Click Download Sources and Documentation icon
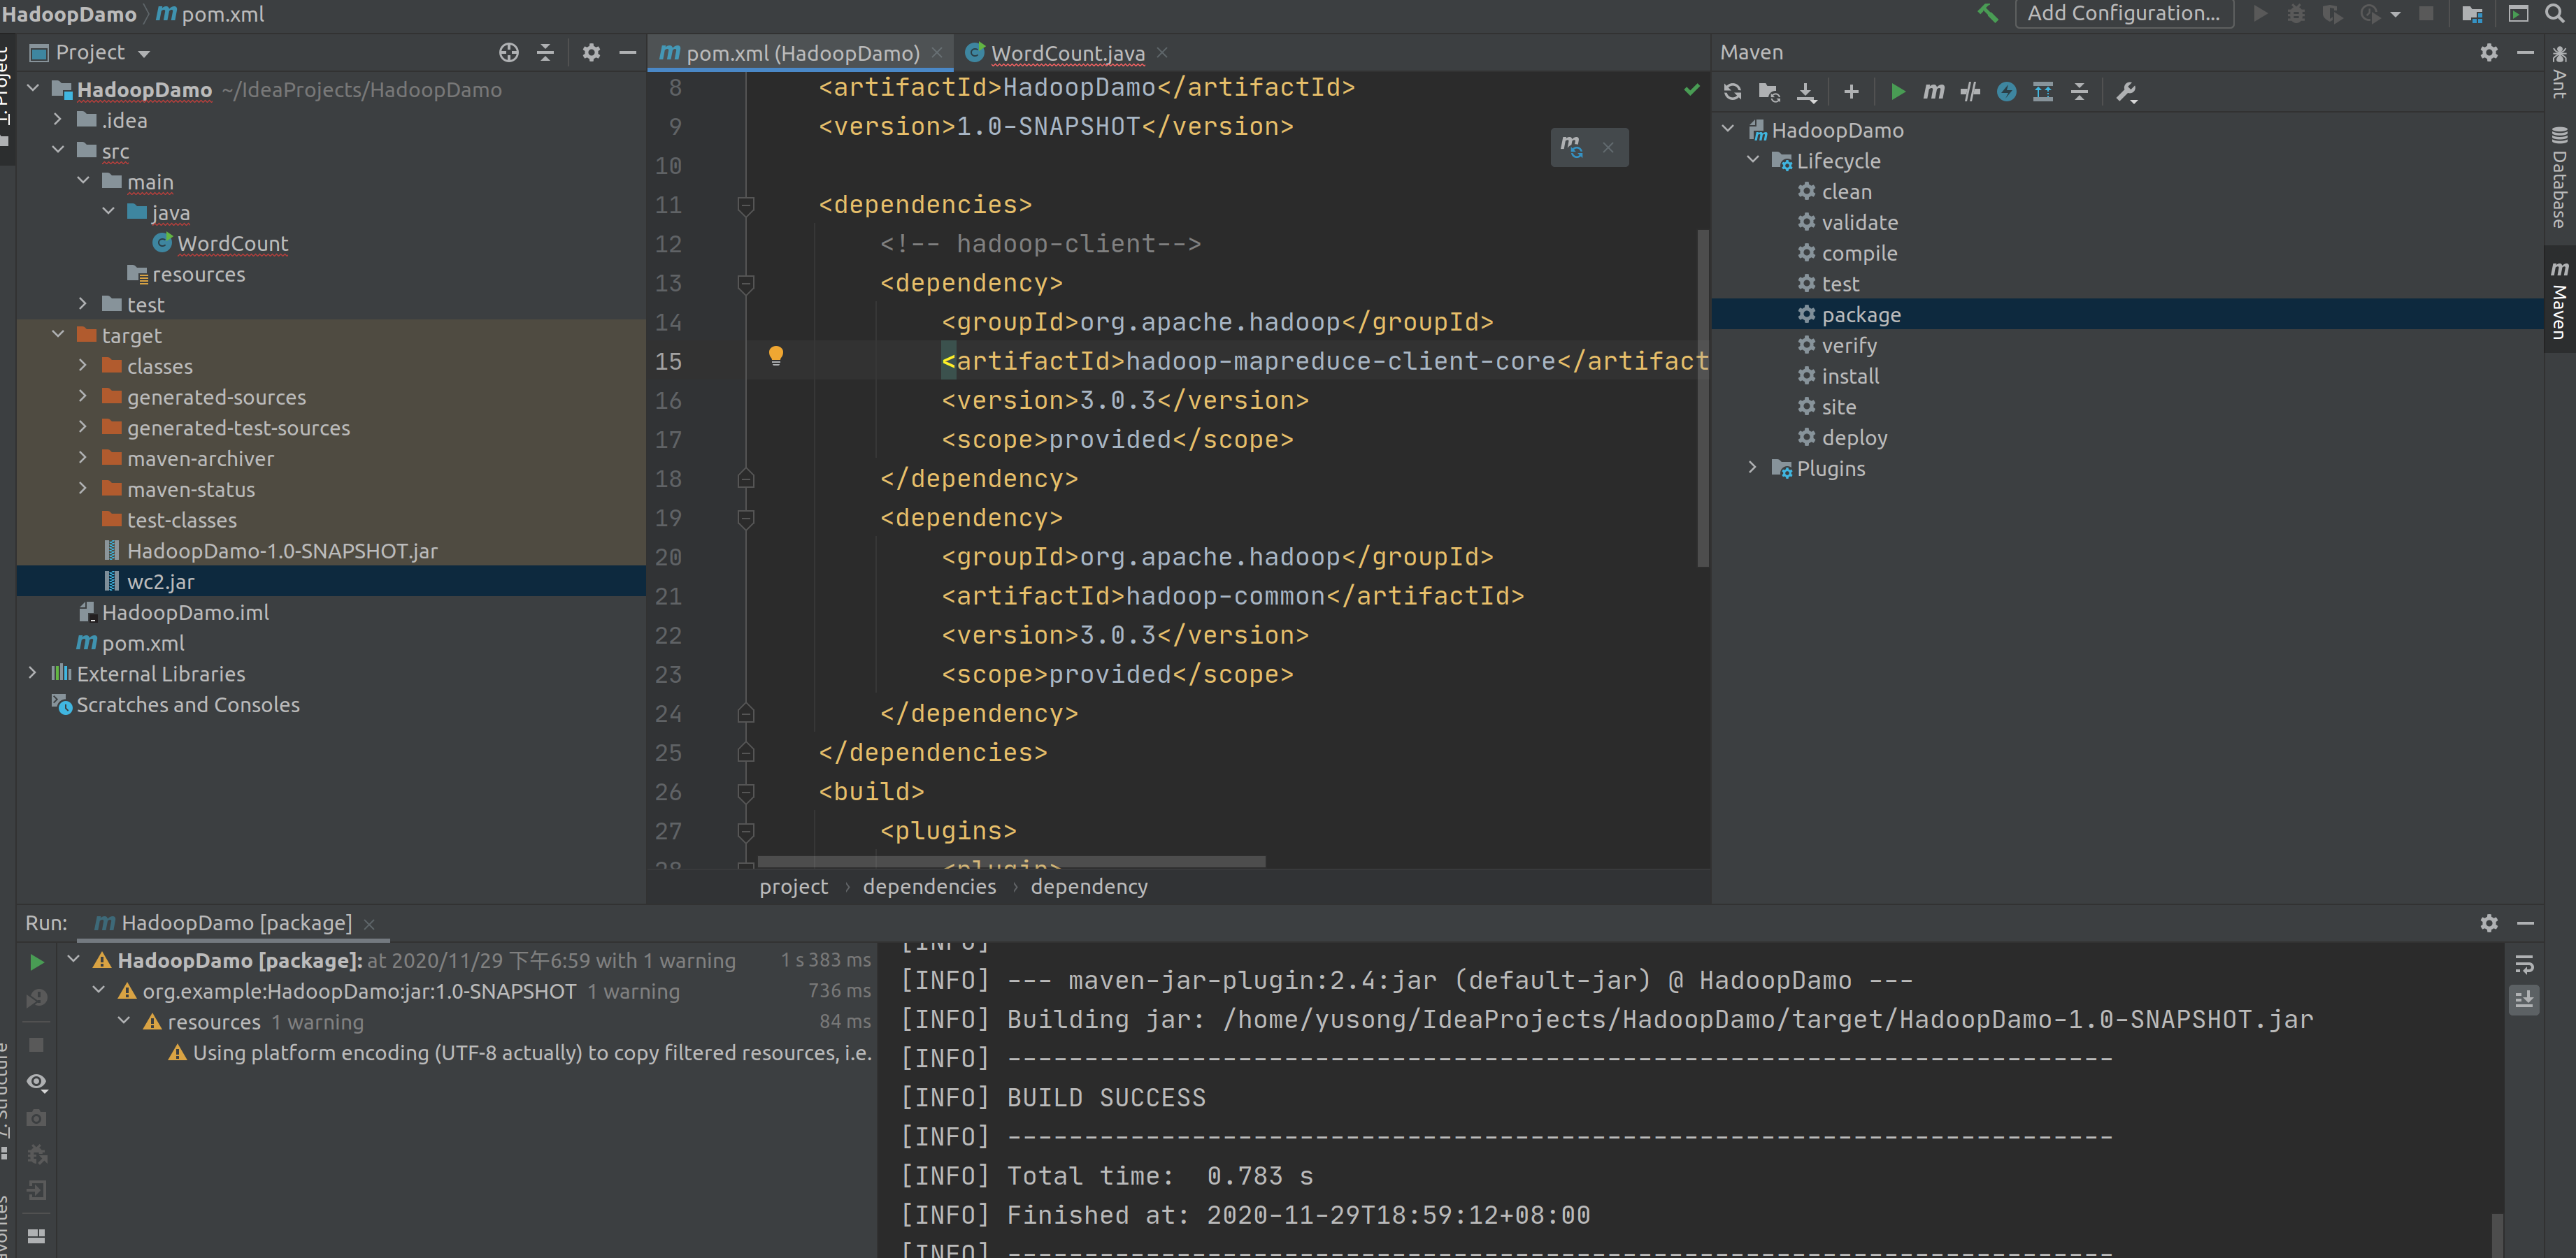Screen dimensions: 2576x1258 point(1806,92)
